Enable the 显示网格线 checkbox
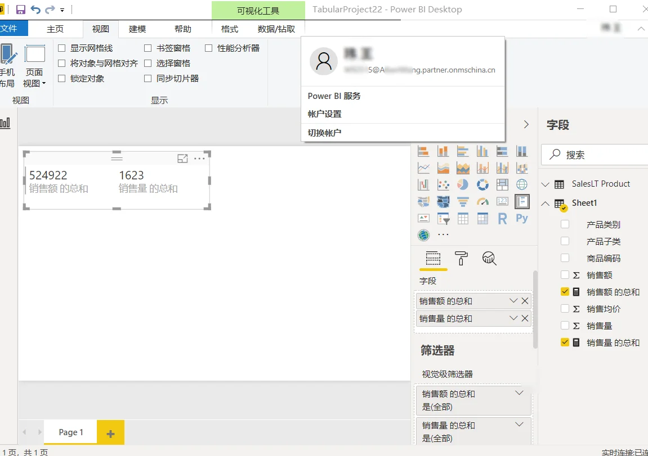This screenshot has width=648, height=456. 61,48
